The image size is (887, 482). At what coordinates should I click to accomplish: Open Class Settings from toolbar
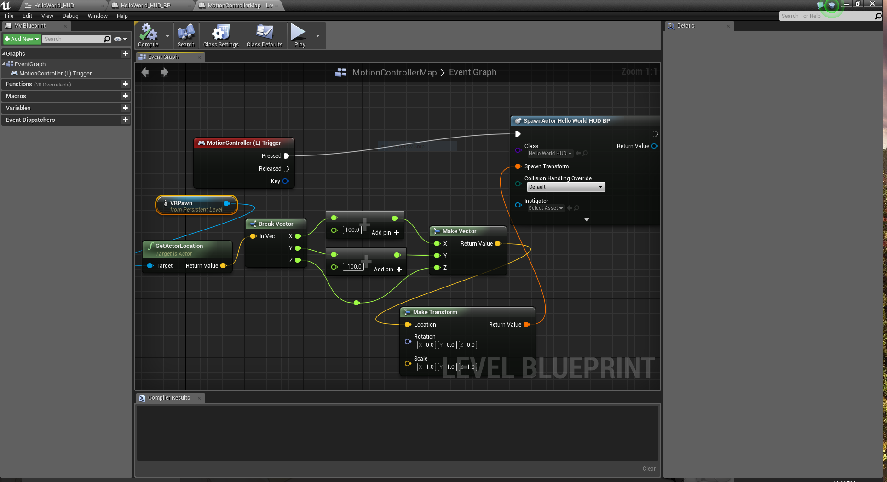point(221,36)
